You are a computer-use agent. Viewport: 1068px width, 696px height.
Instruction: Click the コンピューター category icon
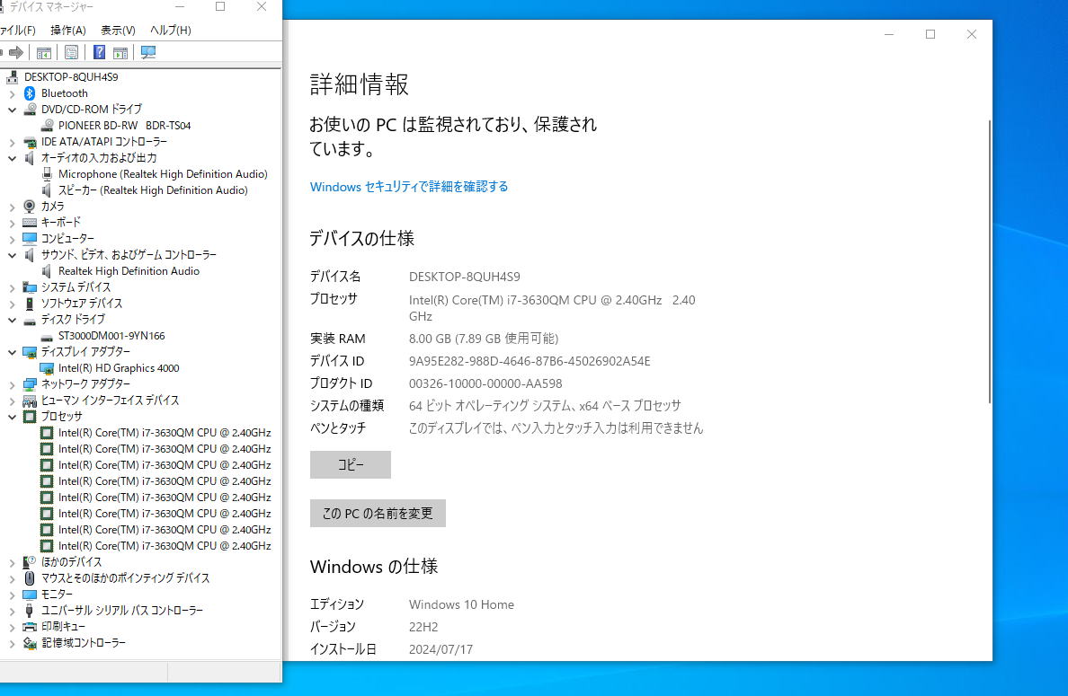(30, 239)
